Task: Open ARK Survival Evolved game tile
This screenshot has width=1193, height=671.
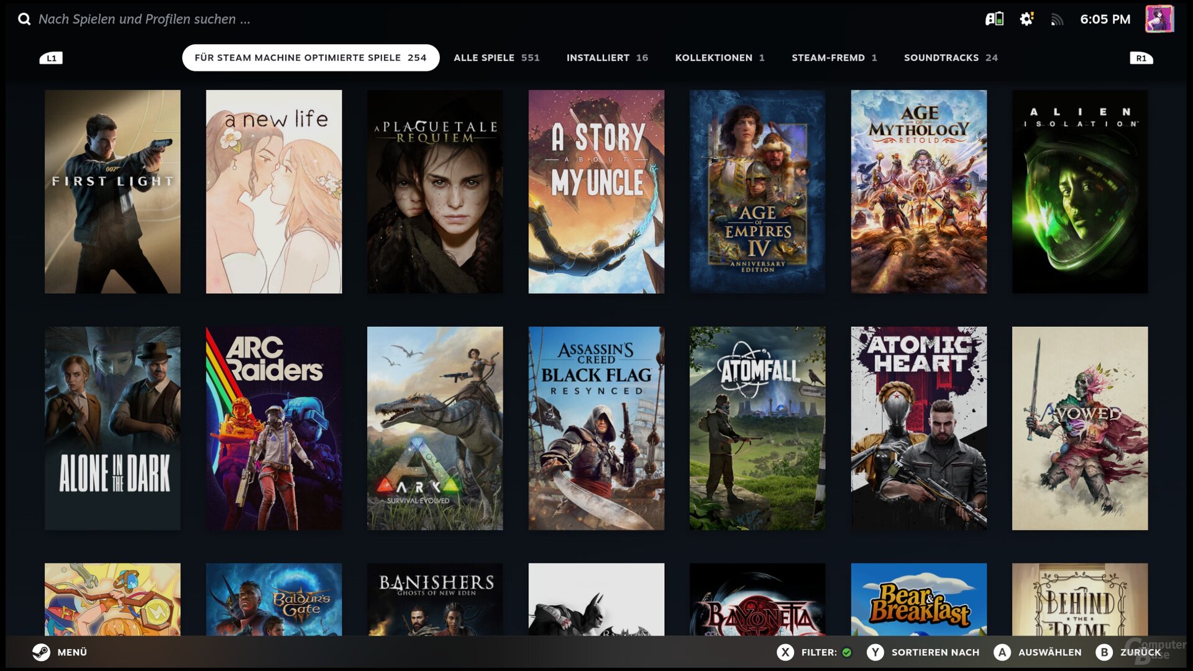Action: (435, 428)
